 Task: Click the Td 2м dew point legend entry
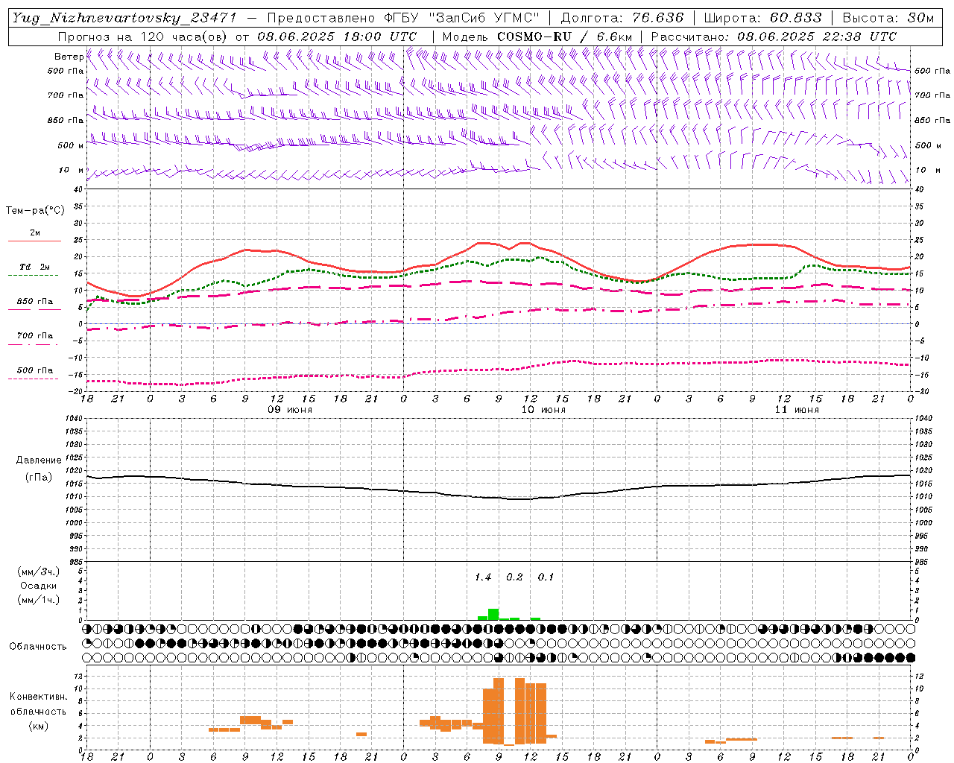click(34, 267)
